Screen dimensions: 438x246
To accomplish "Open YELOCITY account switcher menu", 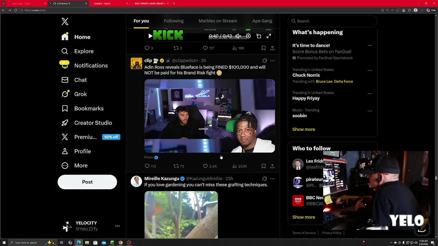I will pyautogui.click(x=91, y=226).
